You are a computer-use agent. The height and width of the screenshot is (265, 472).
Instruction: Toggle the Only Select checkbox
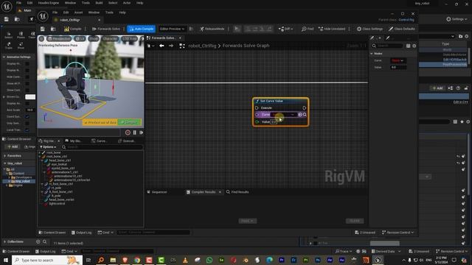point(27,123)
